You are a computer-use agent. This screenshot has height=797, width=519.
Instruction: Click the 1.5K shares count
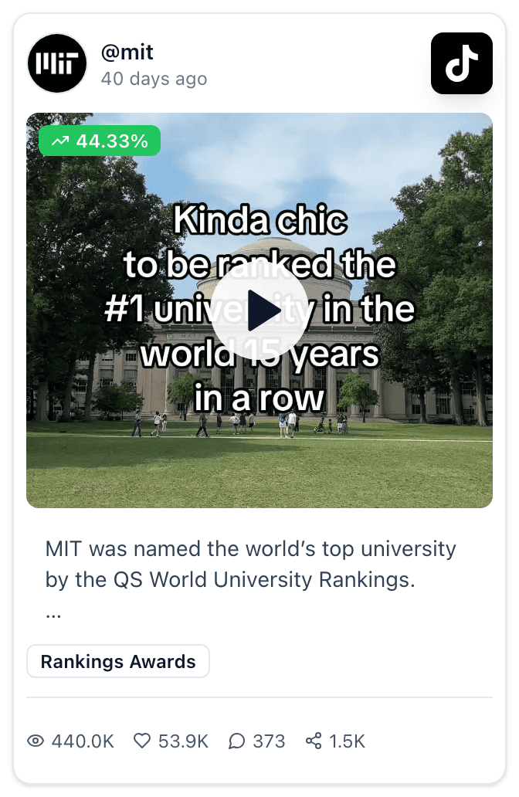pos(348,741)
